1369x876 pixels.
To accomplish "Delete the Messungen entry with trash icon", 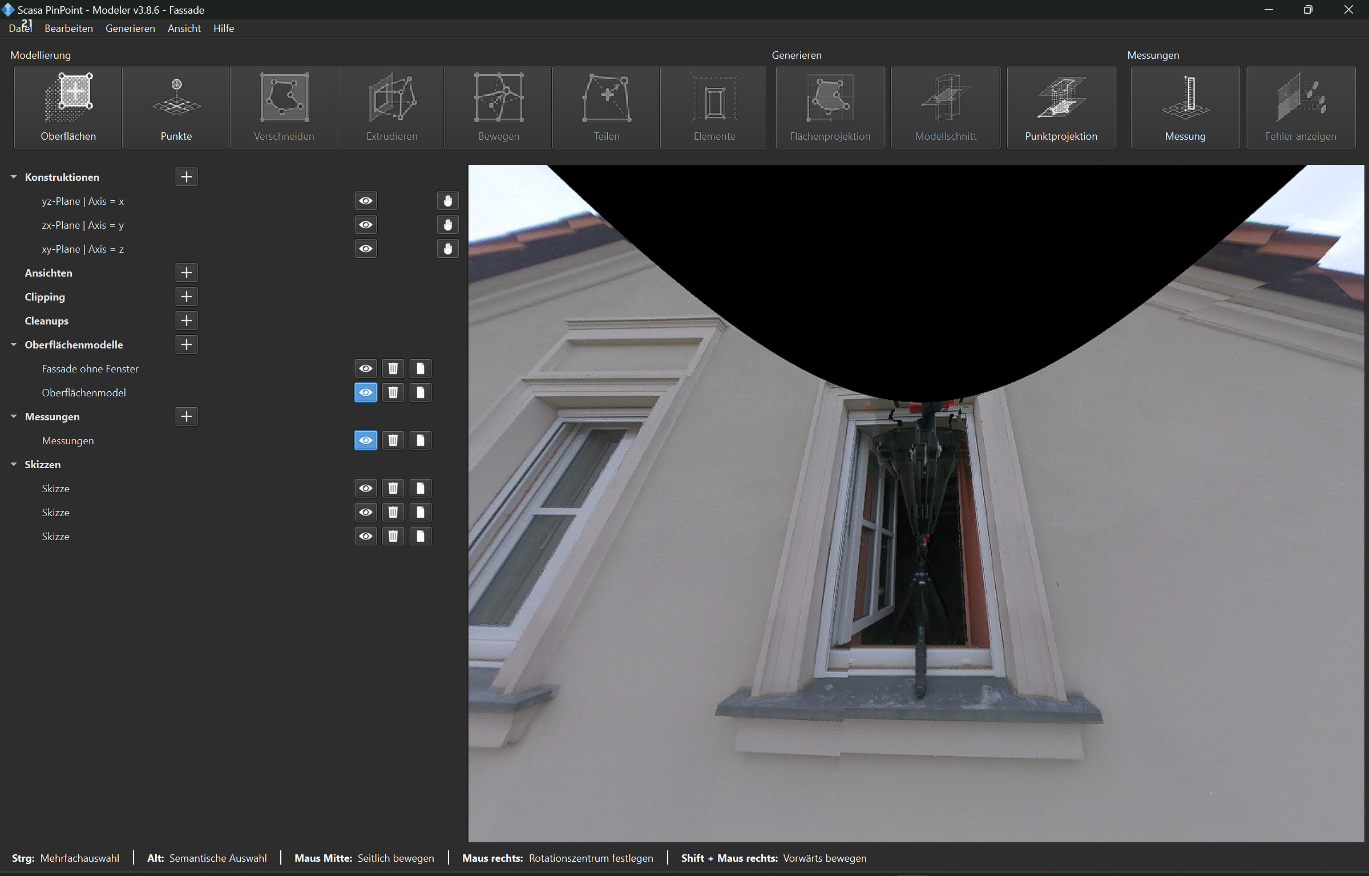I will (393, 440).
